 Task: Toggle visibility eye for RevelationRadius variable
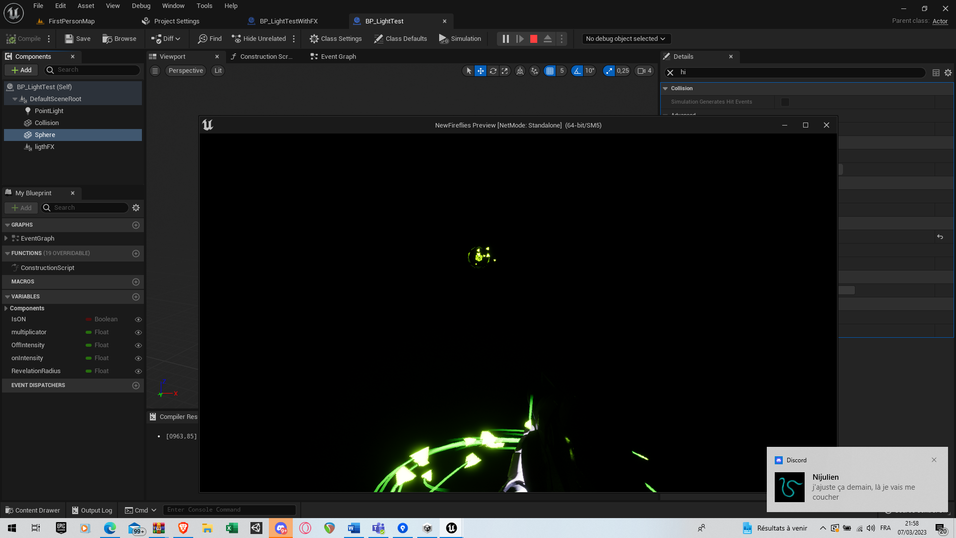(138, 372)
